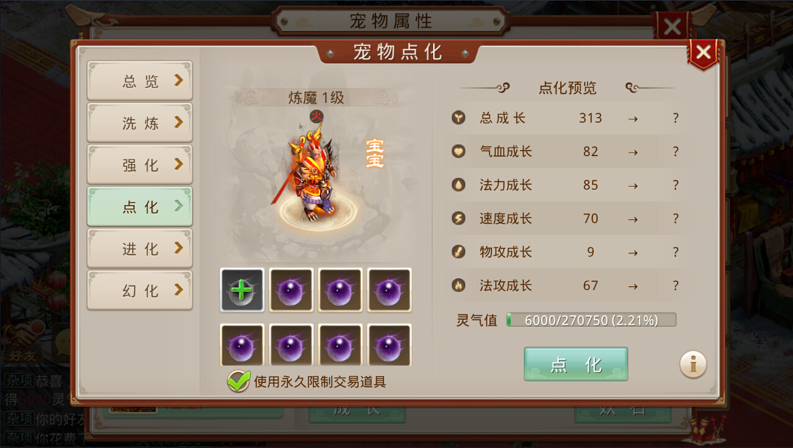Click the fire element icon above the pet

click(x=316, y=115)
